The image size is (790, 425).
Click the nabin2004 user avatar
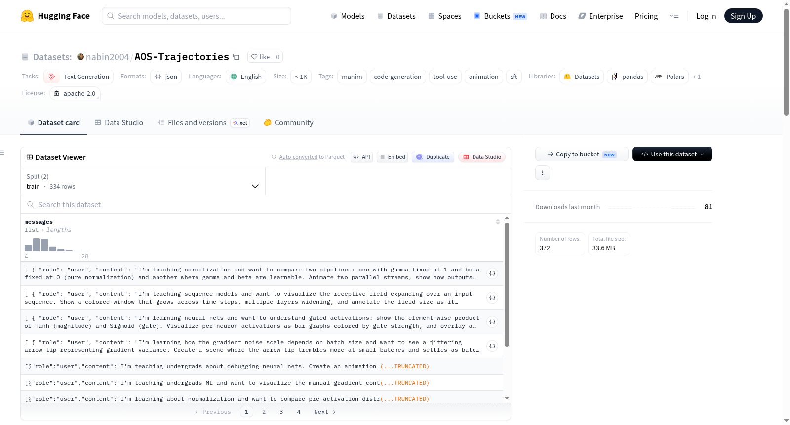coord(80,57)
